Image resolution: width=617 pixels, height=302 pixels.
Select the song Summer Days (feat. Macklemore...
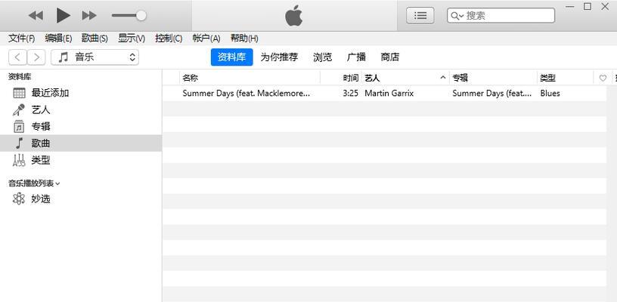tap(246, 94)
